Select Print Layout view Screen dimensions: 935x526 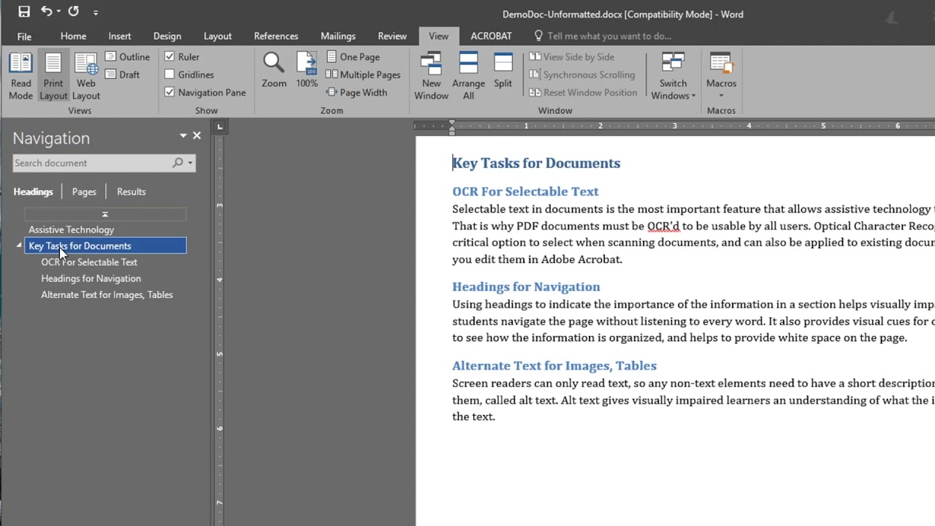click(x=53, y=76)
